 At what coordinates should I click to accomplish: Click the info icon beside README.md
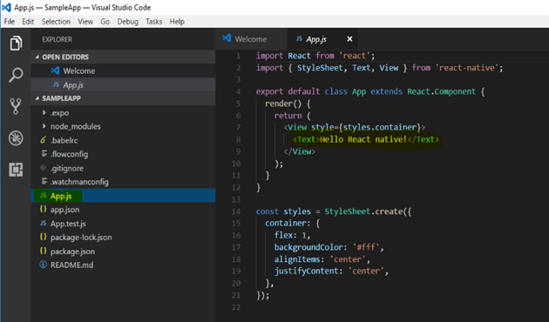click(x=43, y=265)
